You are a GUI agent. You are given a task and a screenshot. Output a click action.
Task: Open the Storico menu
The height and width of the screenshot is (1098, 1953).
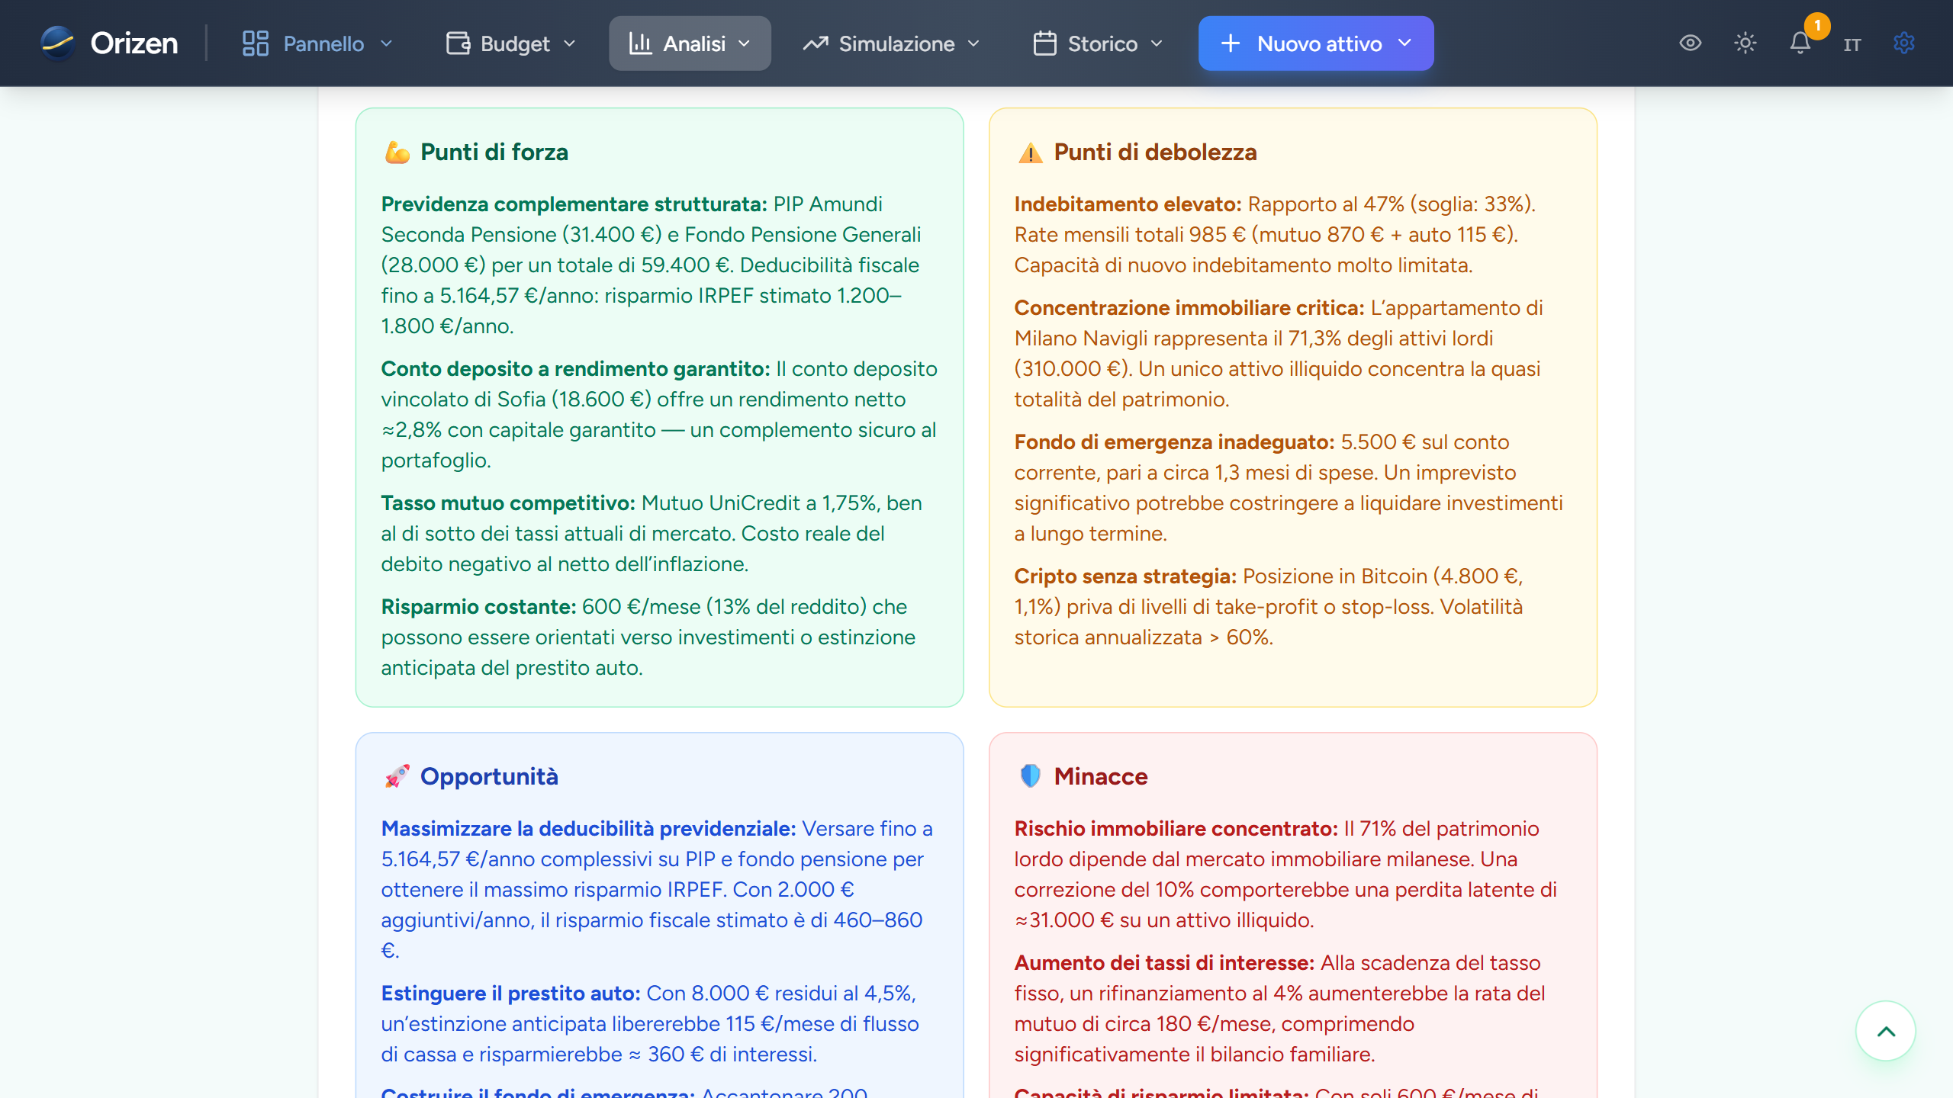(x=1102, y=43)
